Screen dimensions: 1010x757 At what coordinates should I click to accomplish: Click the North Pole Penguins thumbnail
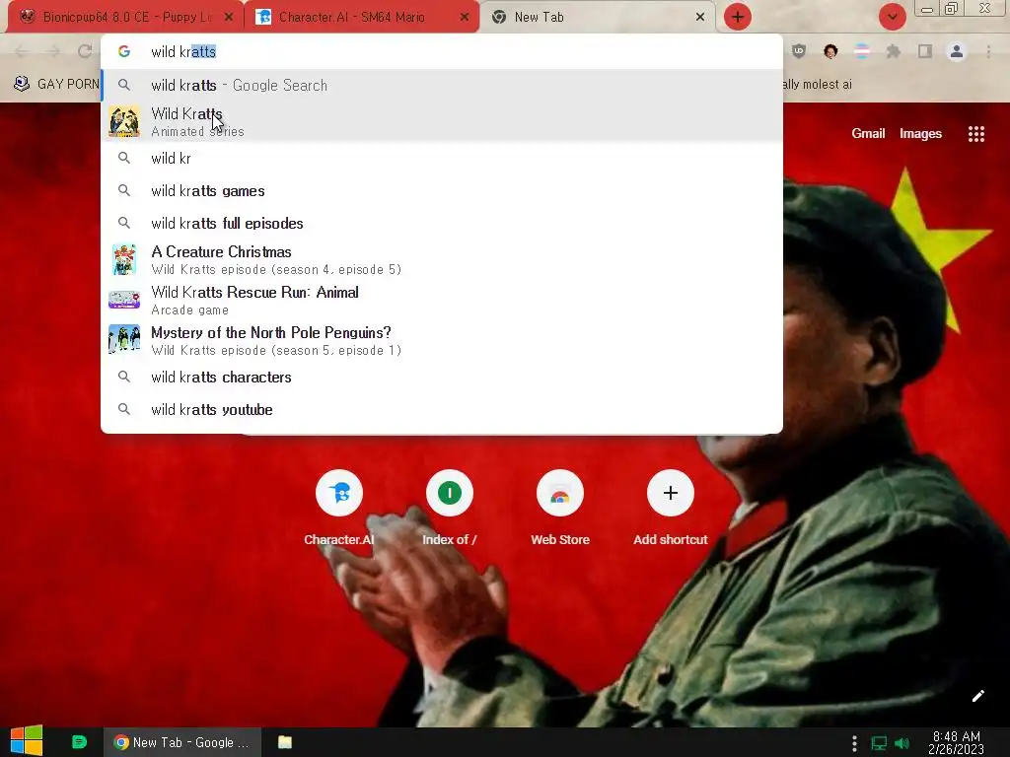coord(124,339)
